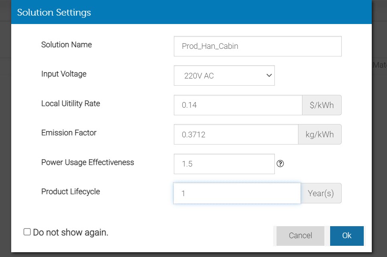387x257 pixels.
Task: Click the kg/kWh unit label
Action: point(320,135)
